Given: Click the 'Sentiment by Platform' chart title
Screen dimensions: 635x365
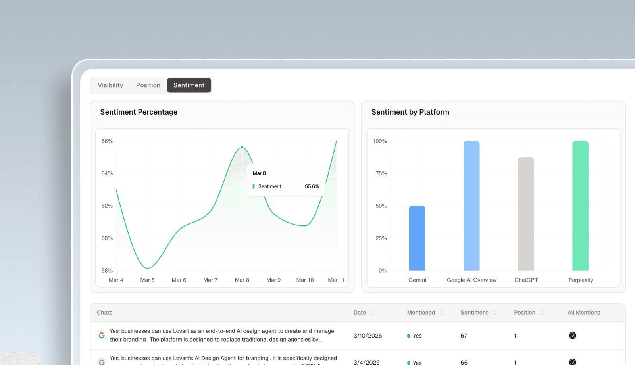Looking at the screenshot, I should click(x=410, y=112).
